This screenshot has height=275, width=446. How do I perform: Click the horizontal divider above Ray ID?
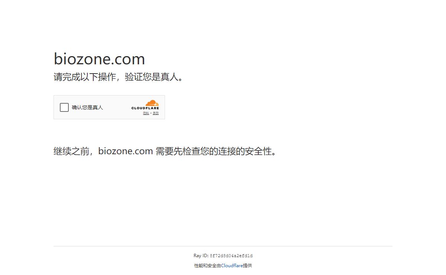click(223, 246)
